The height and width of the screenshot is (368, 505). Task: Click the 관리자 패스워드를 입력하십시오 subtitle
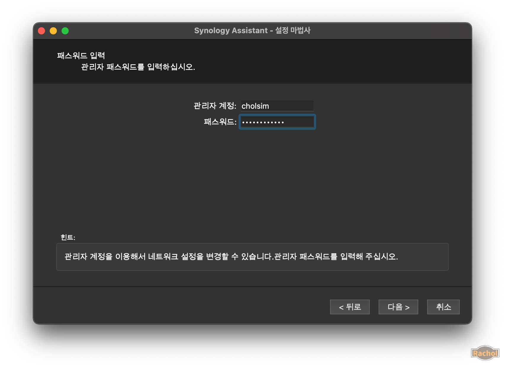138,67
